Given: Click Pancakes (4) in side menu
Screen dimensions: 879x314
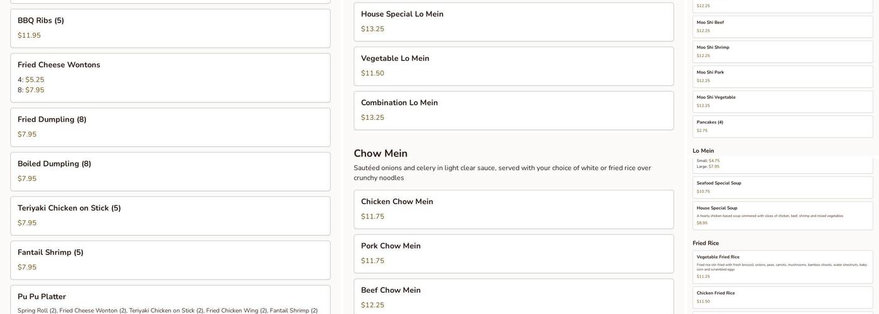Looking at the screenshot, I should pyautogui.click(x=782, y=126).
